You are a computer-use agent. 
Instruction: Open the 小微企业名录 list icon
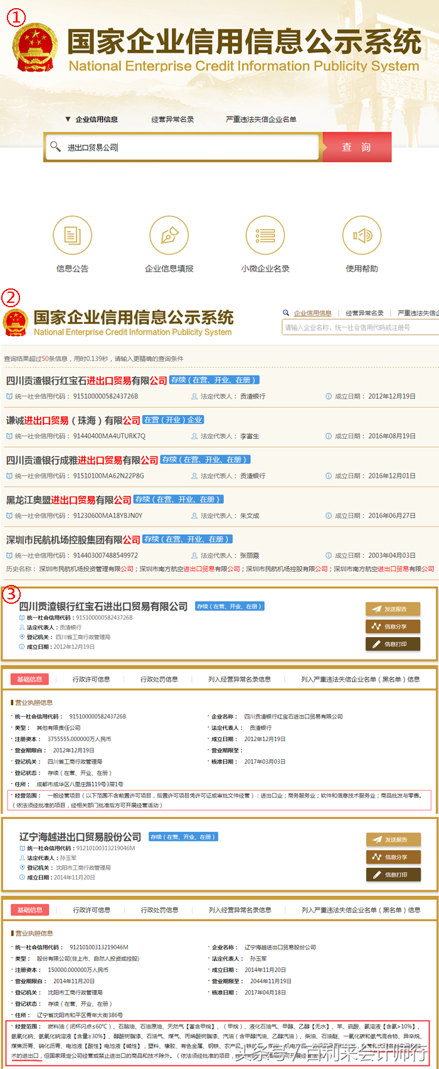265,235
